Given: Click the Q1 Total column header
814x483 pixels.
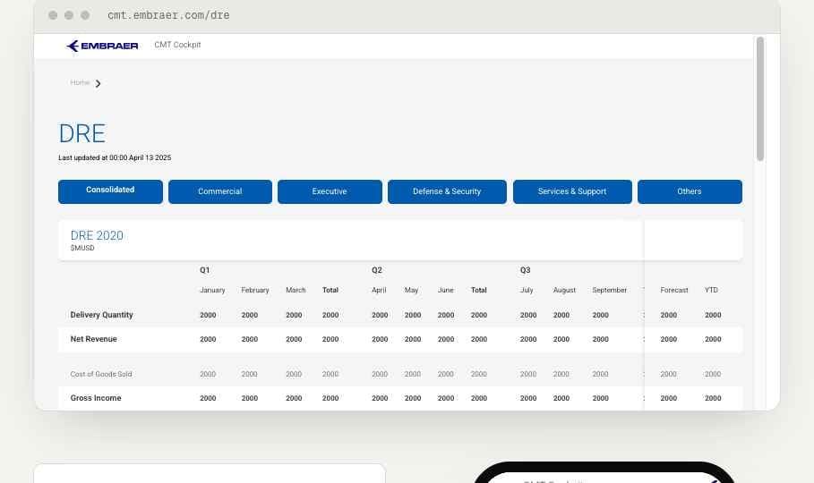Looking at the screenshot, I should click(330, 290).
